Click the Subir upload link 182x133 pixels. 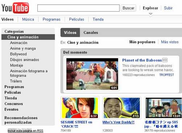click(x=168, y=8)
